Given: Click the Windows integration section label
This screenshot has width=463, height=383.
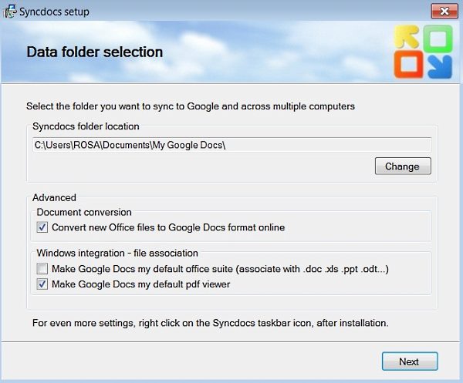Looking at the screenshot, I should click(117, 253).
